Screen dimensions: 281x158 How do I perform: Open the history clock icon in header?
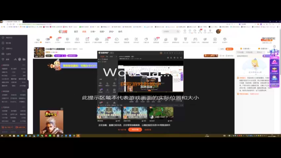tap(185, 31)
